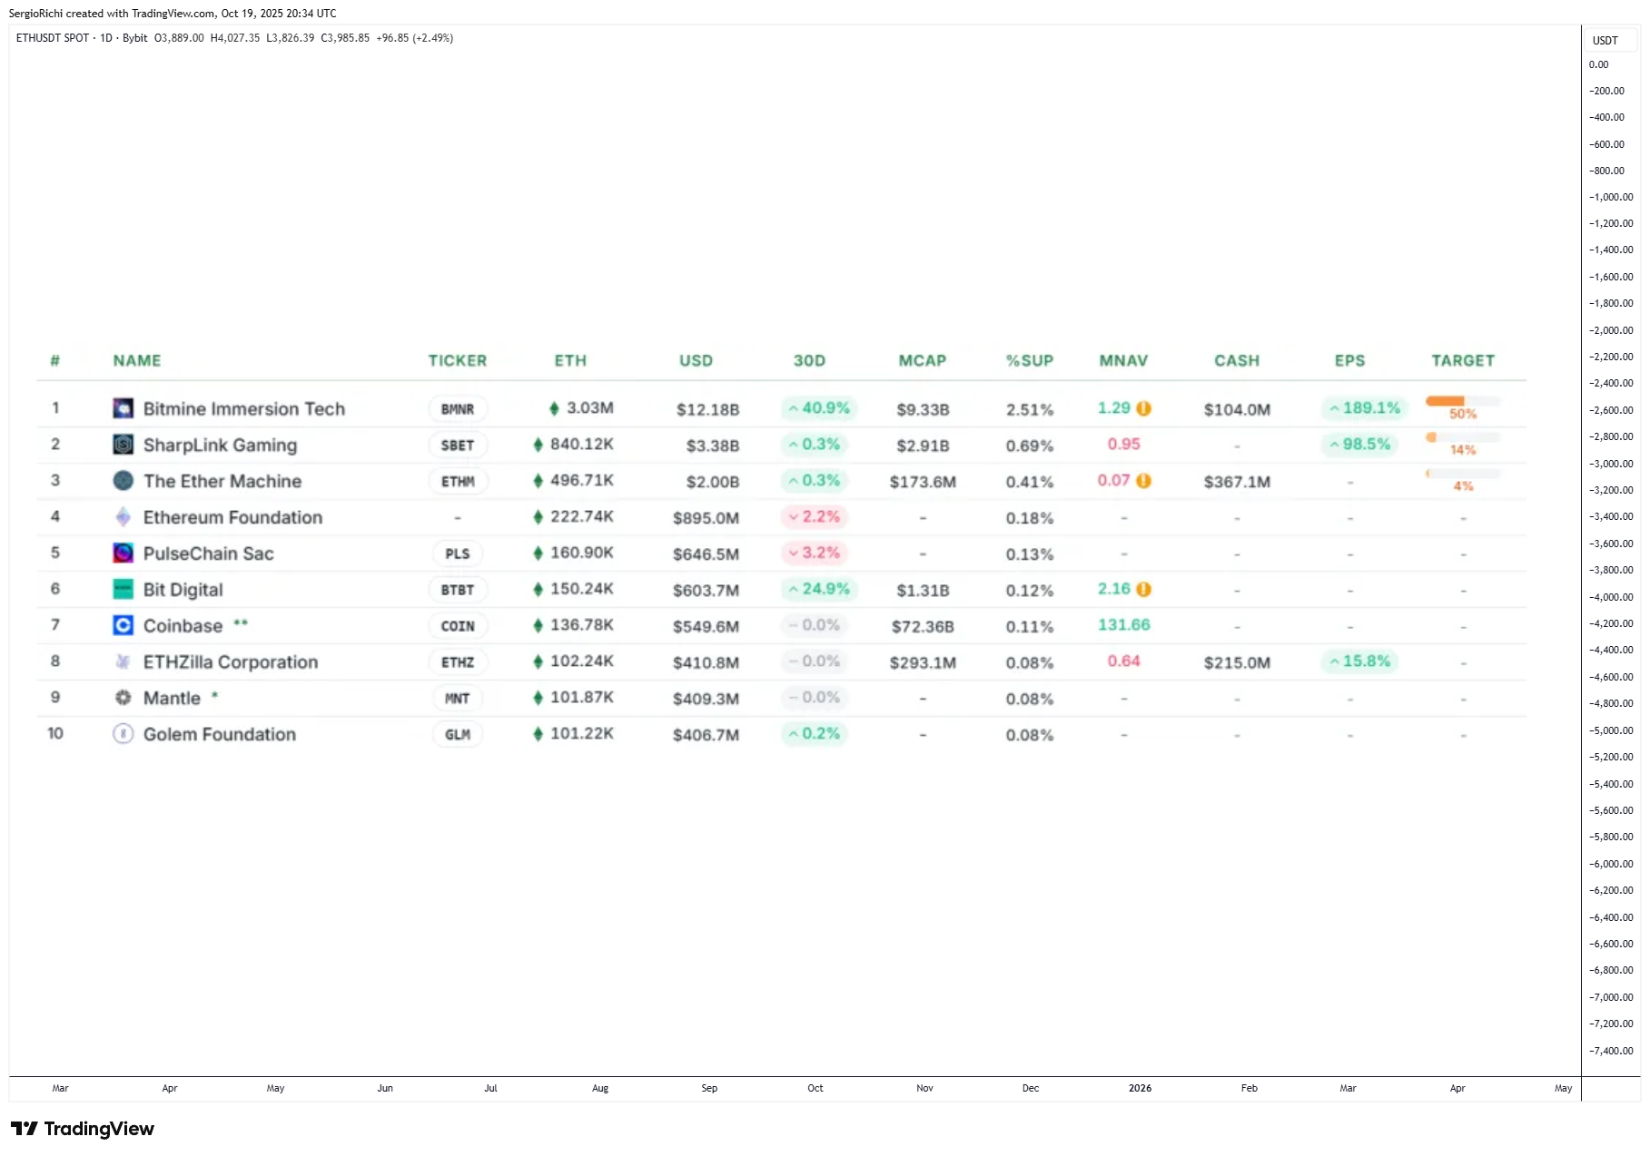The height and width of the screenshot is (1156, 1650).
Task: Click the $12.18B USD value
Action: tap(707, 409)
